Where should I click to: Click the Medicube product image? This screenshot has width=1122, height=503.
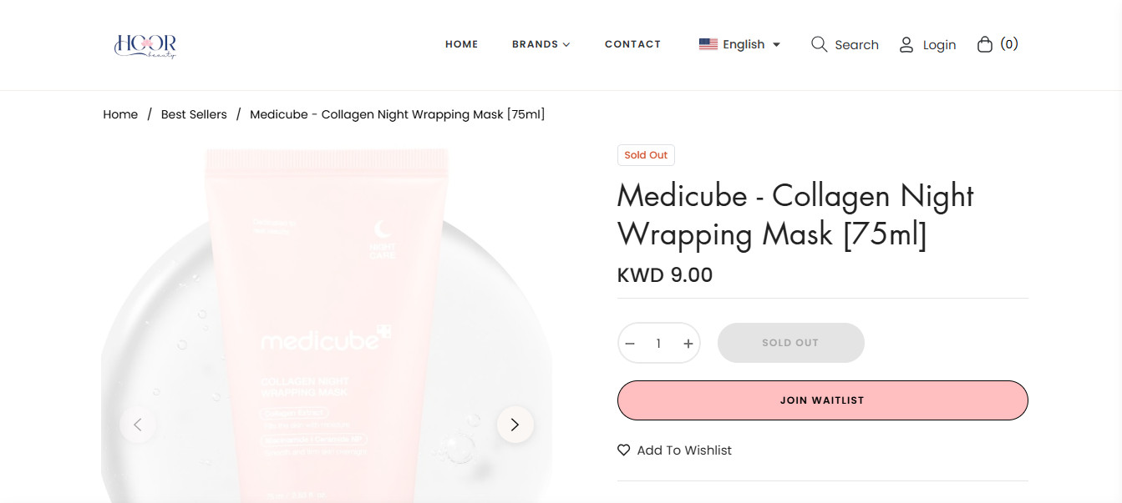coord(327,325)
